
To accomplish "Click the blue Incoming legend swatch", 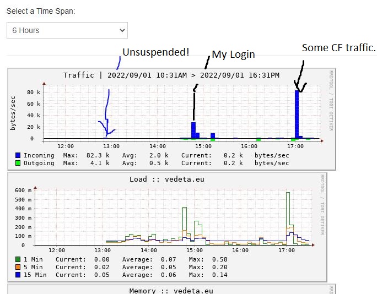I will pos(18,155).
